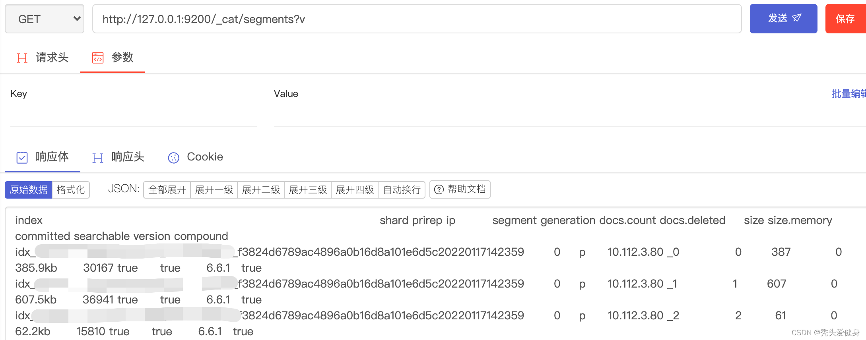The image size is (866, 340).
Task: Expand all JSON levels (全部展开)
Action: click(167, 190)
